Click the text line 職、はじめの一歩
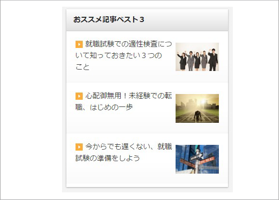The height and width of the screenshot is (200, 279). click(104, 107)
